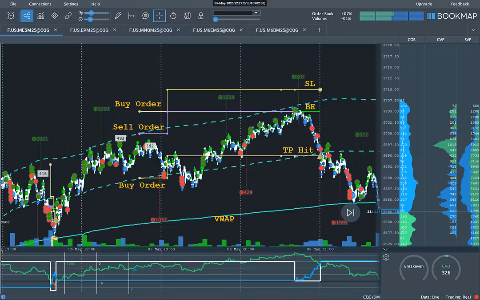Click the red Trading: Real status dot

pyautogui.click(x=476, y=297)
